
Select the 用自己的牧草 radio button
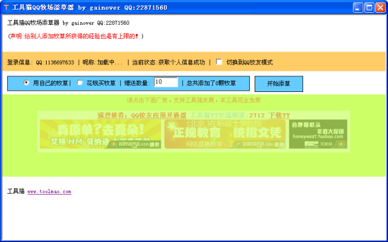tap(26, 83)
